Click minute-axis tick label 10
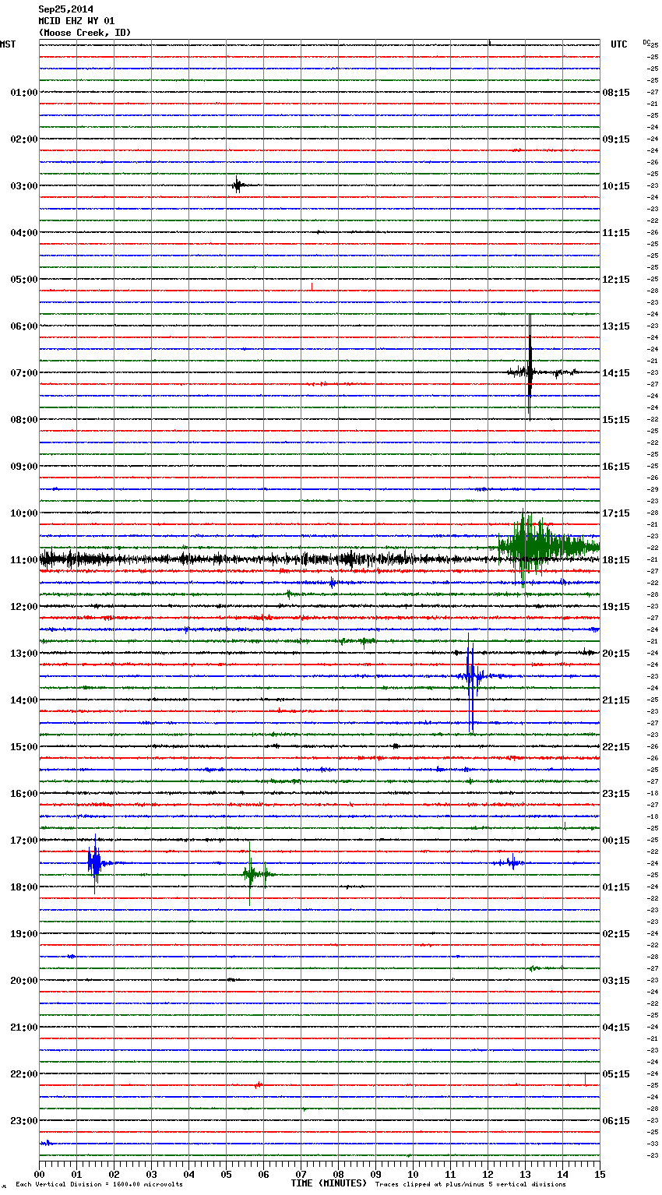 [413, 1174]
